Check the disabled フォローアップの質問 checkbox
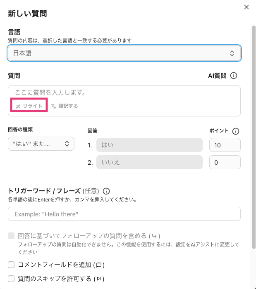Screen dimensions: 256x289 coord(11,236)
